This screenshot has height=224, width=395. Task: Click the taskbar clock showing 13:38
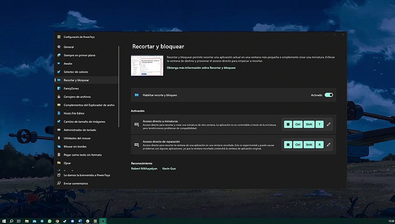[x=391, y=221]
